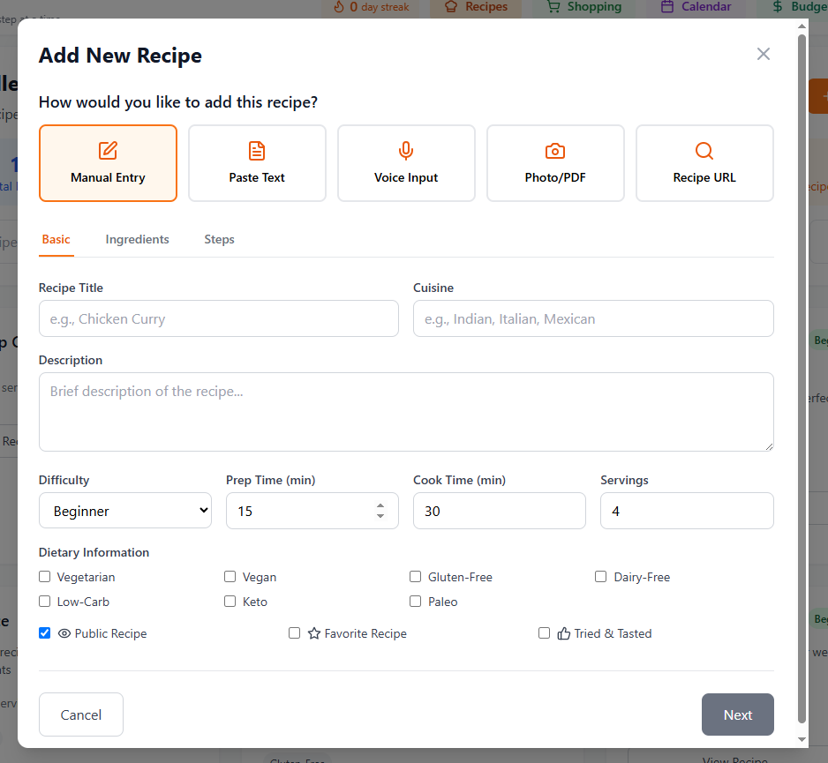The height and width of the screenshot is (763, 828).
Task: Select the Voice Input microphone icon
Action: click(x=406, y=151)
